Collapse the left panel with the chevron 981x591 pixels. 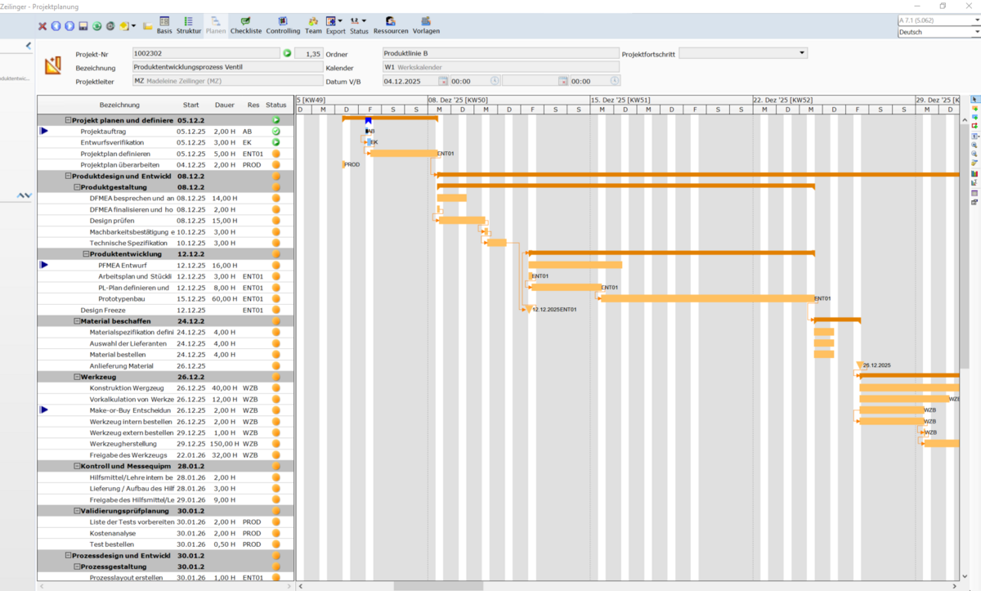pyautogui.click(x=29, y=46)
